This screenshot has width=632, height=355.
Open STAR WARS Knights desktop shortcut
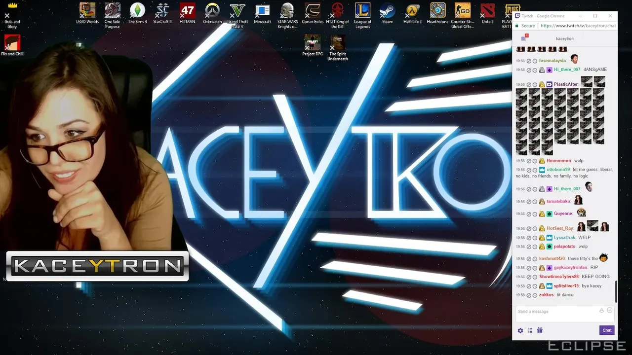coord(287,15)
